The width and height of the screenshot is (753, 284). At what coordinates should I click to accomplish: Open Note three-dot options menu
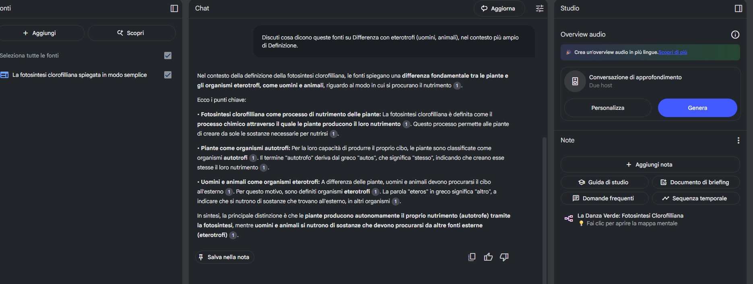pyautogui.click(x=738, y=140)
